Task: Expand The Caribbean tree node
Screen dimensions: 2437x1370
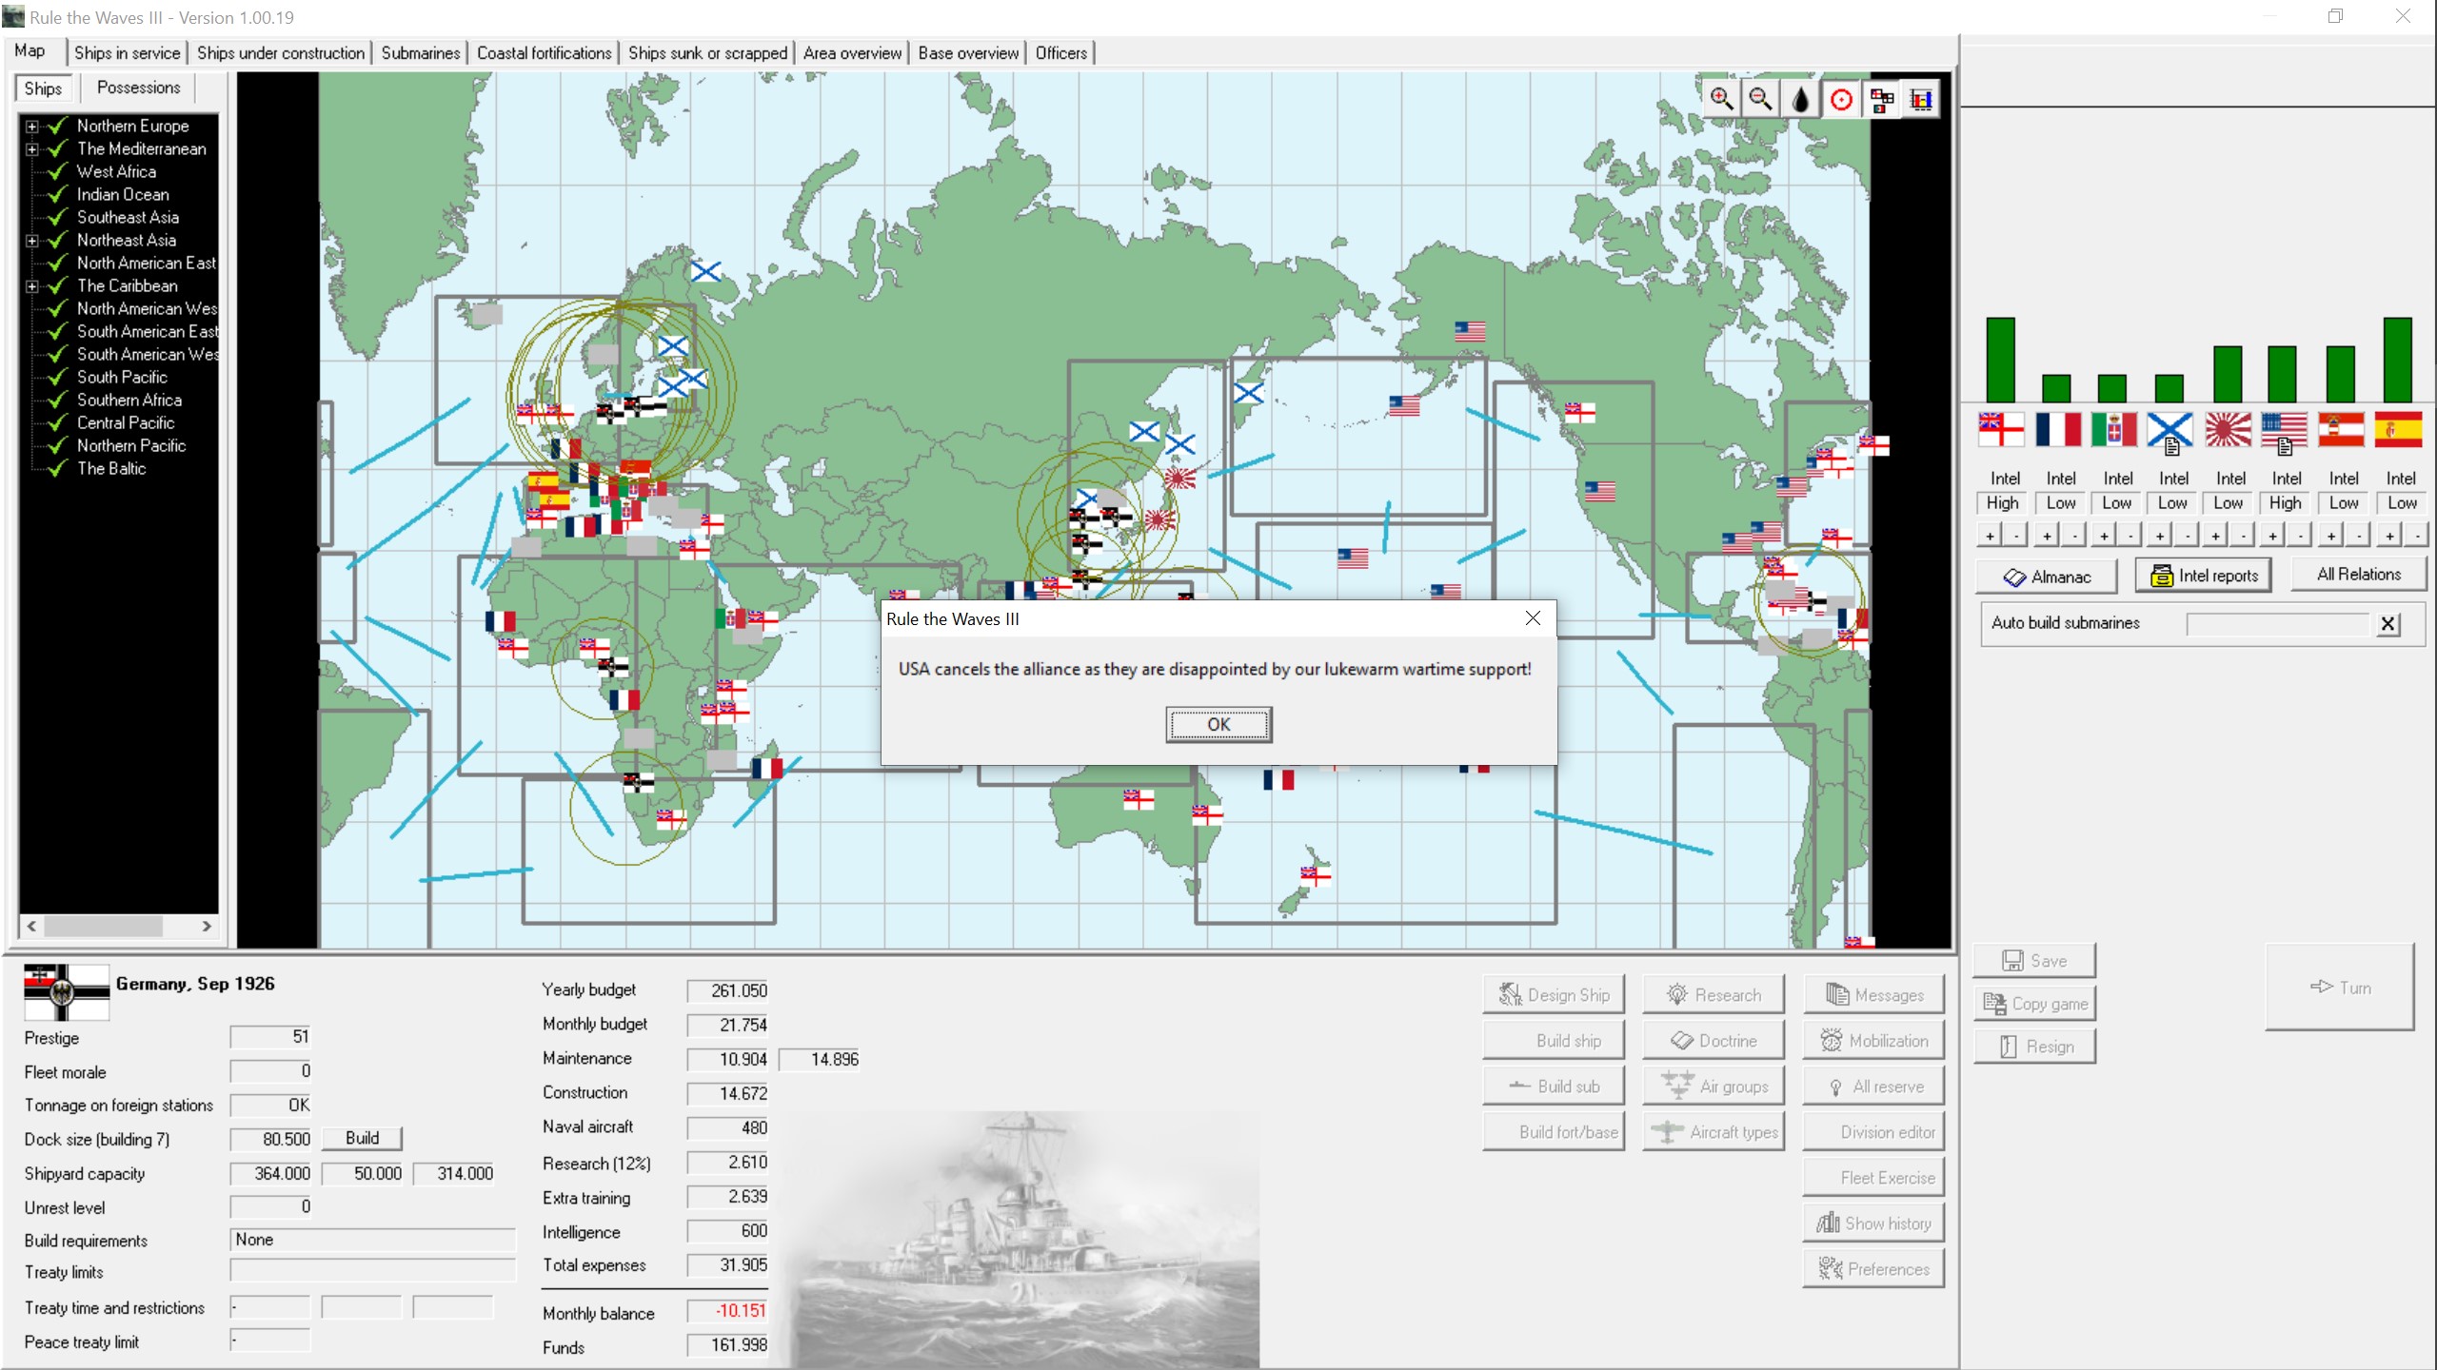Action: point(31,285)
